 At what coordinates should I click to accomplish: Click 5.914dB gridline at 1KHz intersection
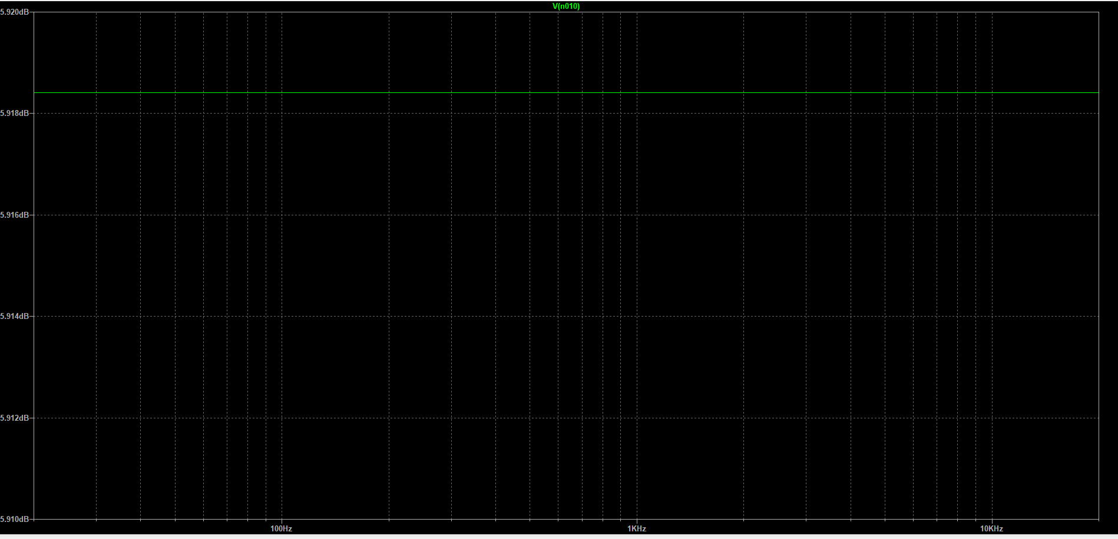click(x=637, y=316)
